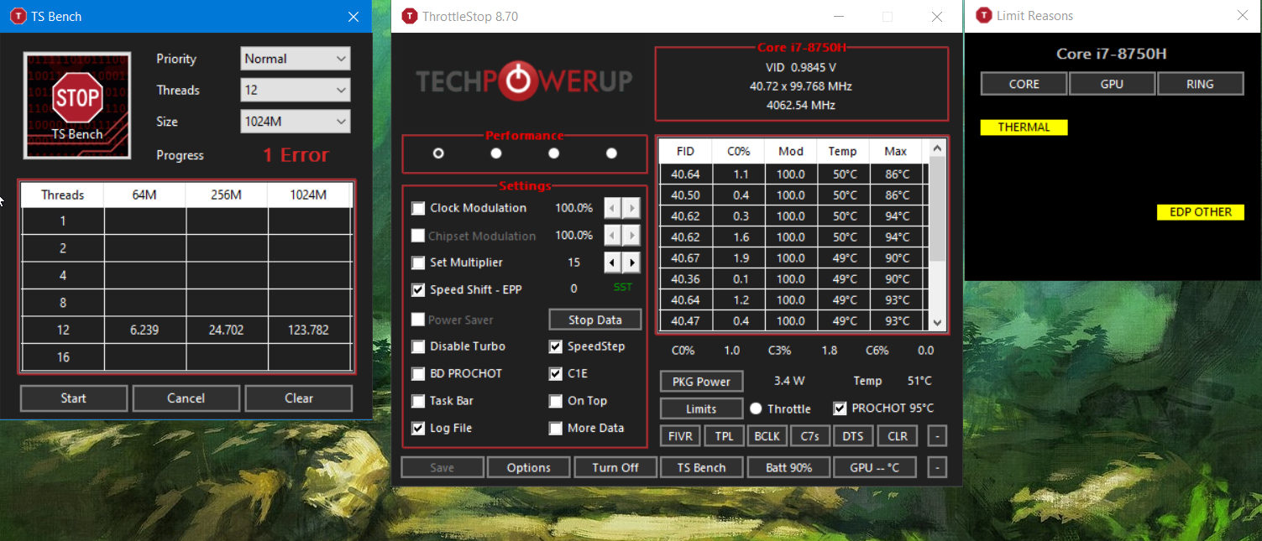1262x541 pixels.
Task: Increase Clock Modulation with right arrow
Action: 631,208
